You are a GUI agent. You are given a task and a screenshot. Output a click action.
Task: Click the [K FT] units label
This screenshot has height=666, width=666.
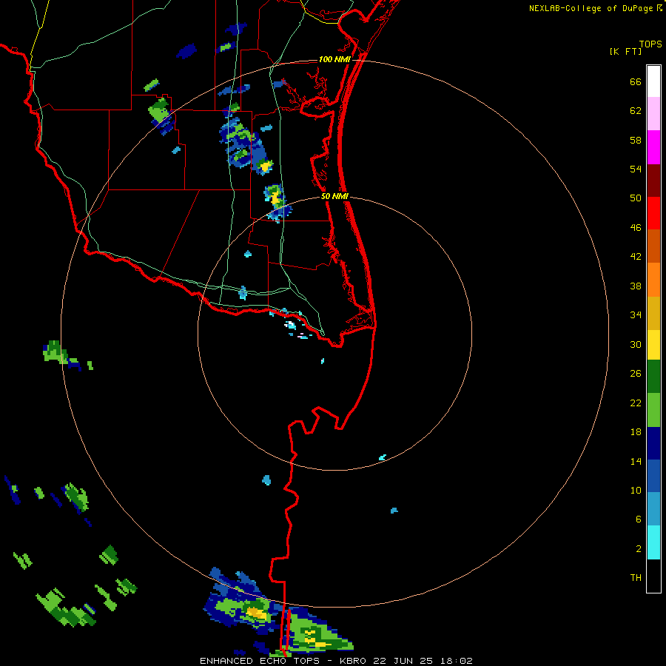click(625, 51)
